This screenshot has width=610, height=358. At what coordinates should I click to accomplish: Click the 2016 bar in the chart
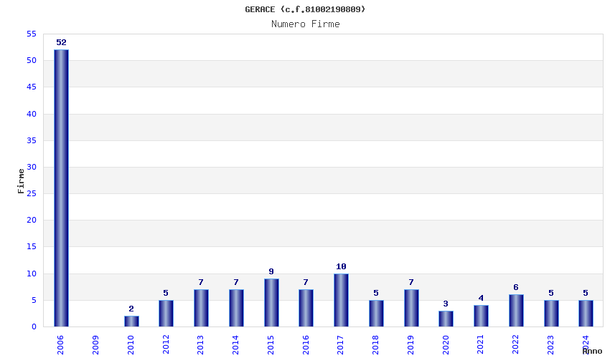tap(306, 308)
